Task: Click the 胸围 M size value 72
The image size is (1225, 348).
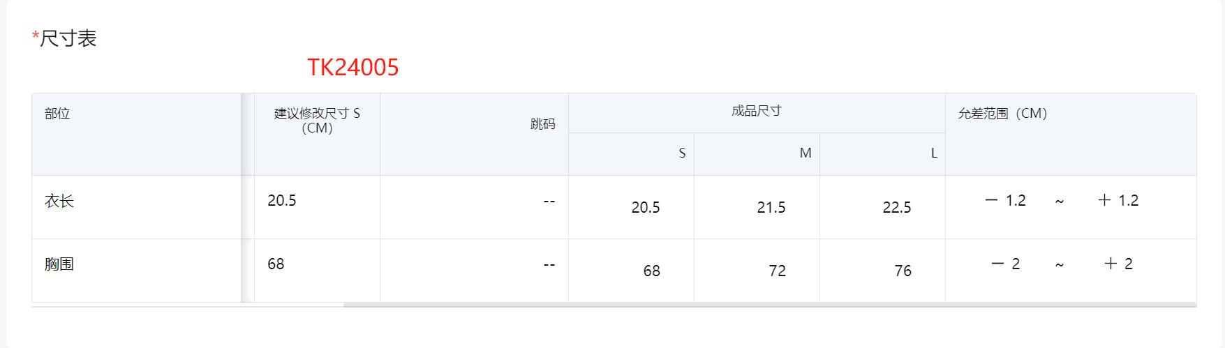Action: (777, 271)
